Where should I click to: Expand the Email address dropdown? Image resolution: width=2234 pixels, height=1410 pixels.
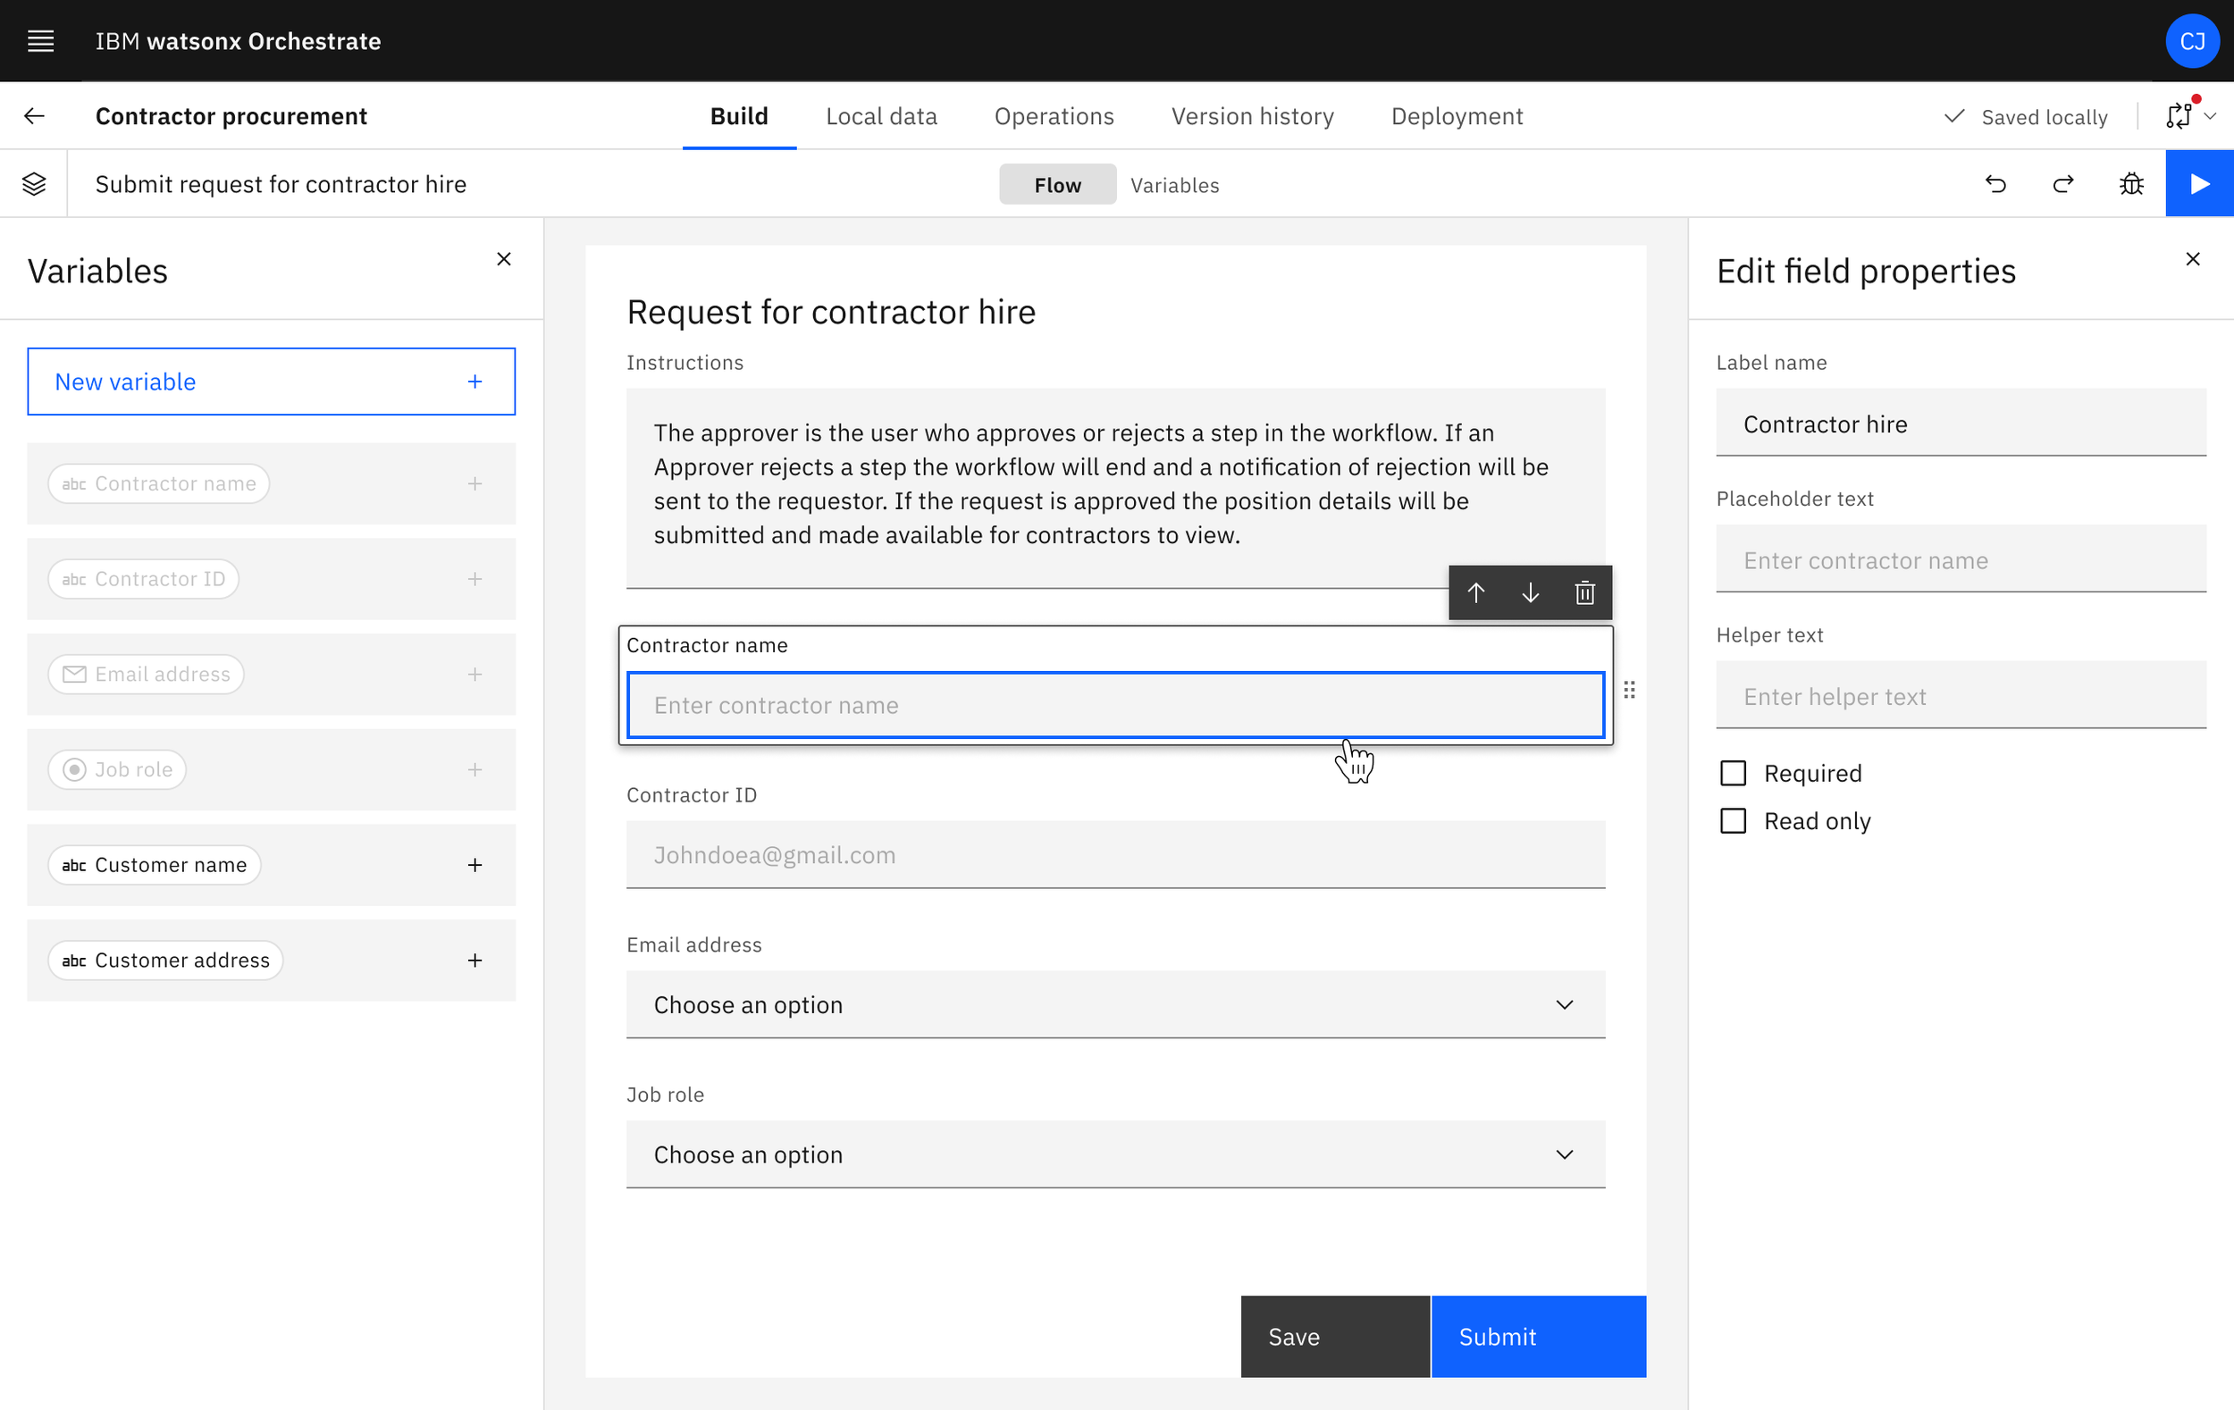coord(1115,1004)
